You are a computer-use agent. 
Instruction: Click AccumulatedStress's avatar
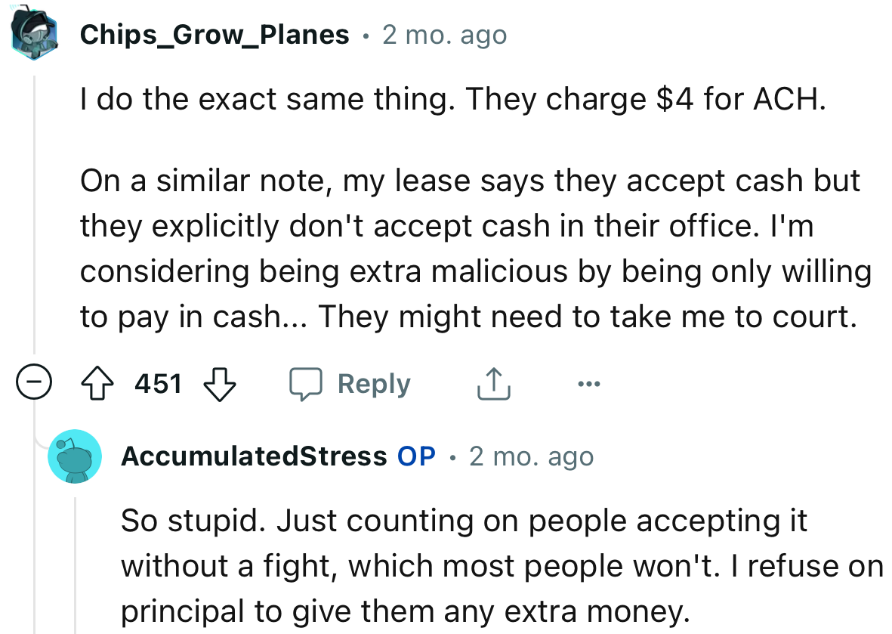click(x=76, y=456)
